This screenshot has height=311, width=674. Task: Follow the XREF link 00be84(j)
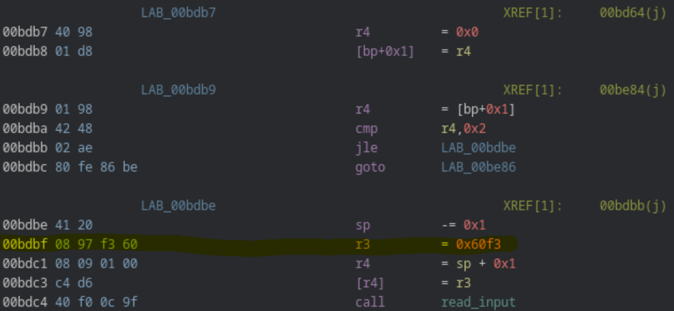[633, 90]
